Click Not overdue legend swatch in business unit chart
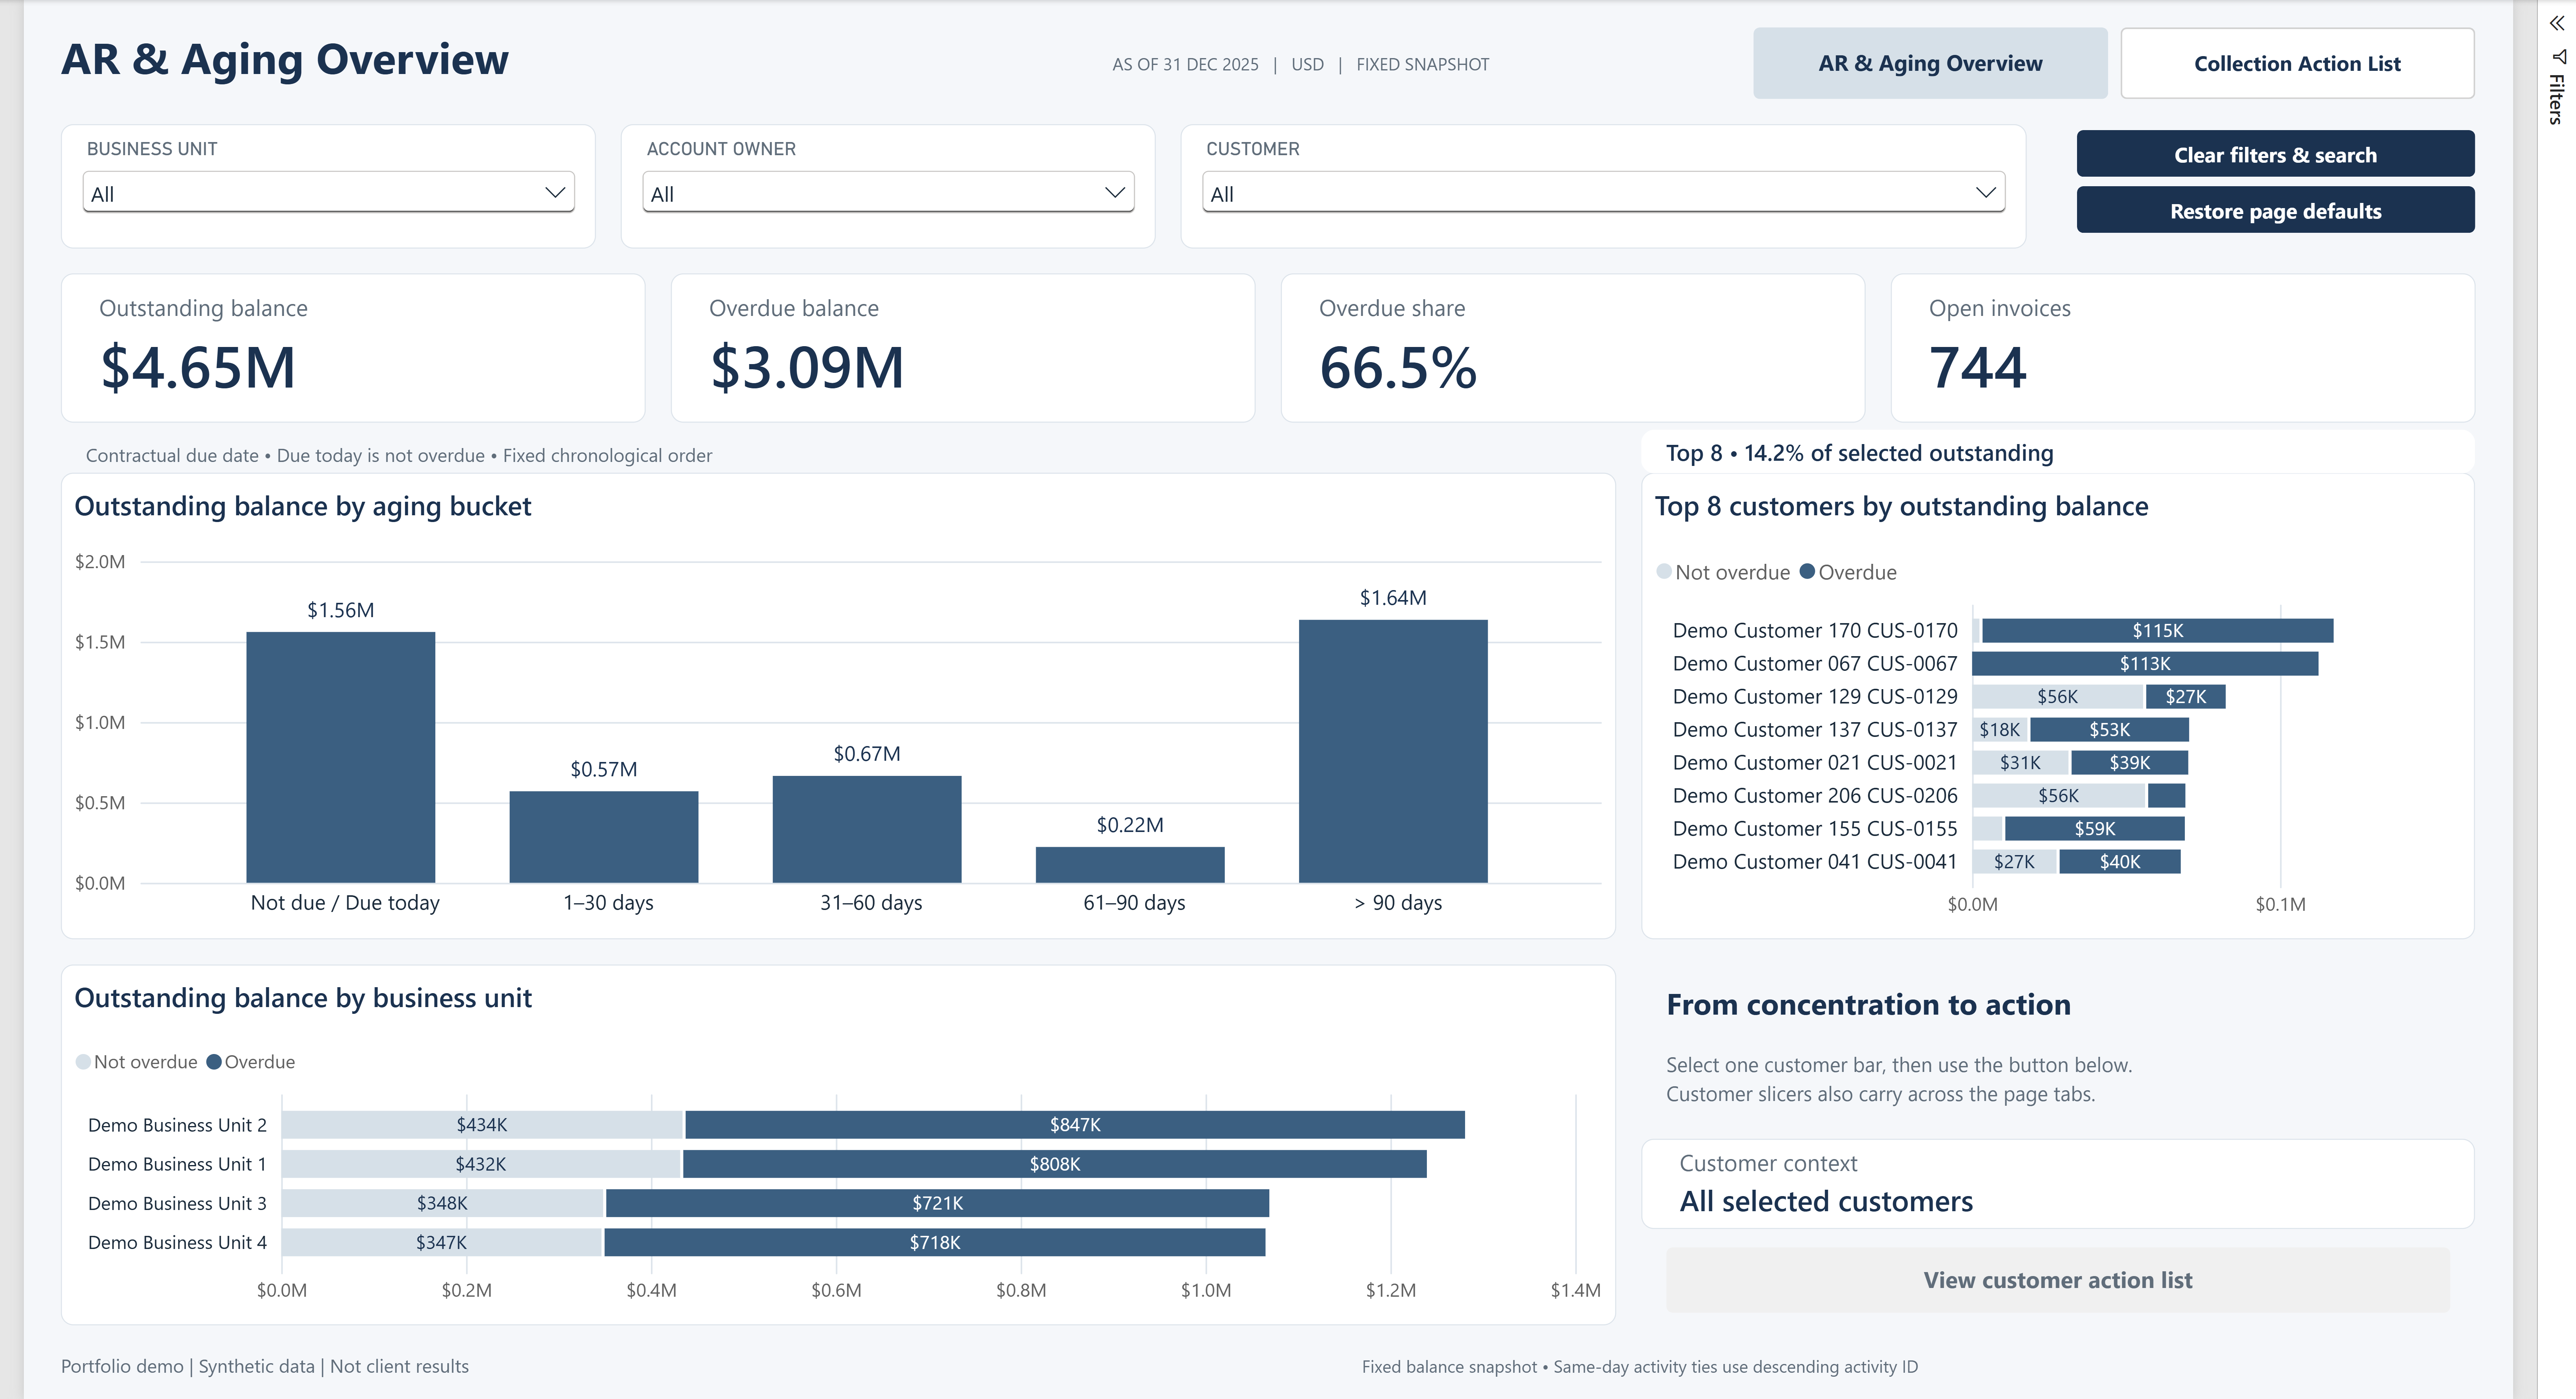 (83, 1061)
